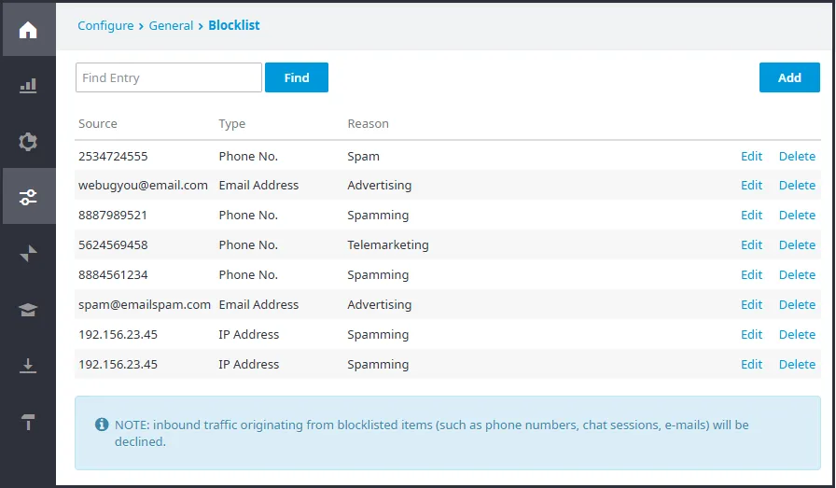Click the cog gear sidebar icon
The image size is (836, 488).
tap(28, 142)
